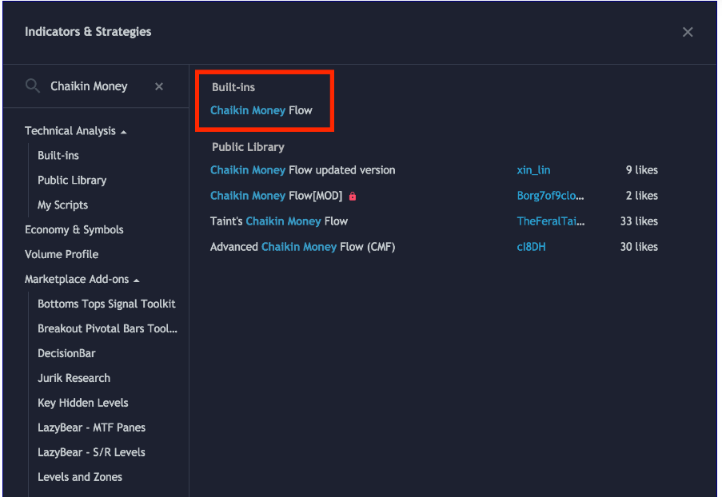Select Taint's Chaikin Money Flow script
Image resolution: width=722 pixels, height=497 pixels.
(279, 221)
